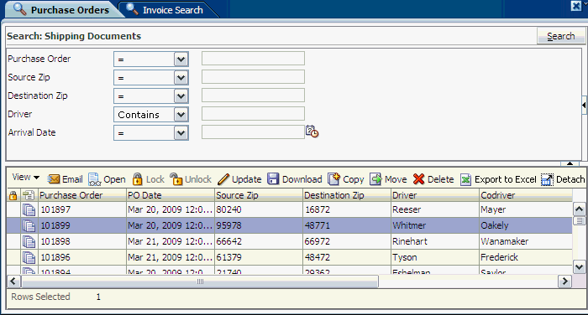Click destination zip 48472 cell

click(346, 257)
